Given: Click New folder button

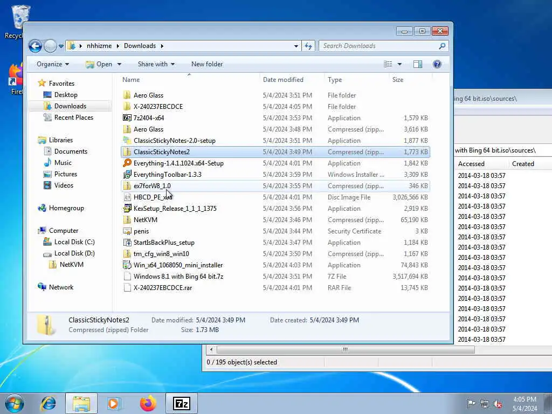Looking at the screenshot, I should click(207, 64).
